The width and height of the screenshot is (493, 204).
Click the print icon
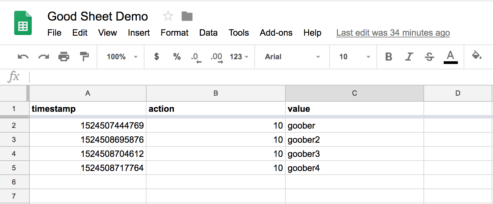point(64,57)
